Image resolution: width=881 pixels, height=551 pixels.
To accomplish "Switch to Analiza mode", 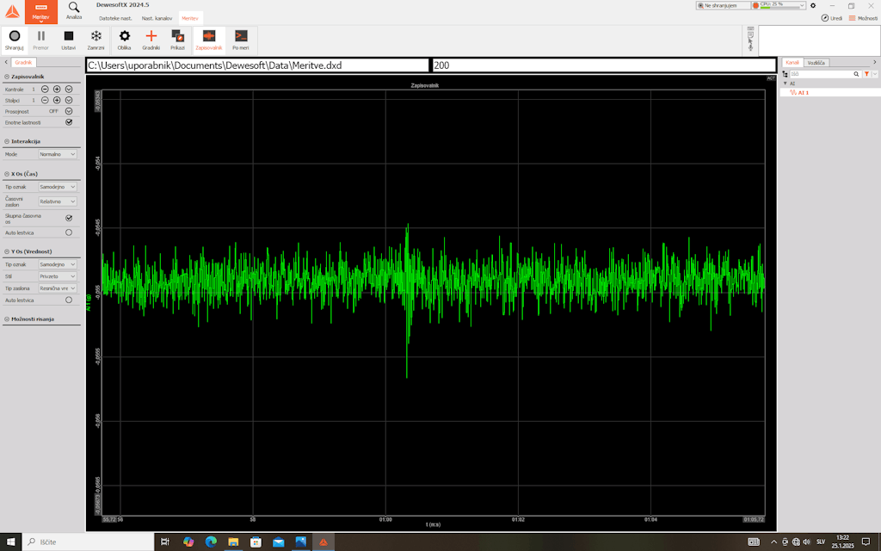I will pyautogui.click(x=74, y=10).
